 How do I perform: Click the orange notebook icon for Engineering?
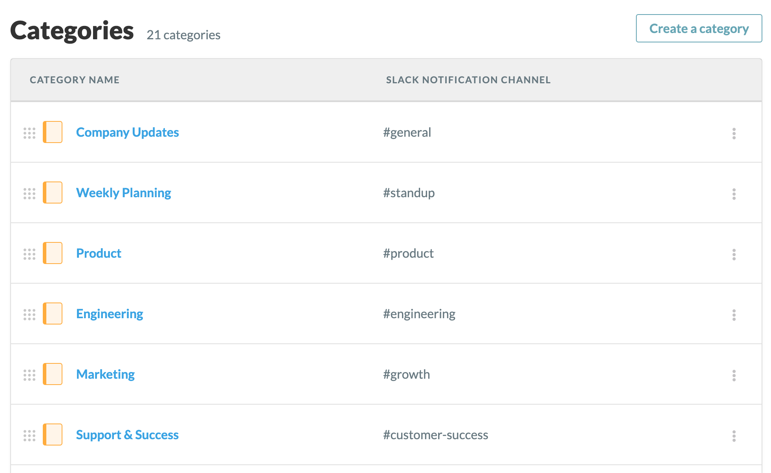tap(53, 313)
